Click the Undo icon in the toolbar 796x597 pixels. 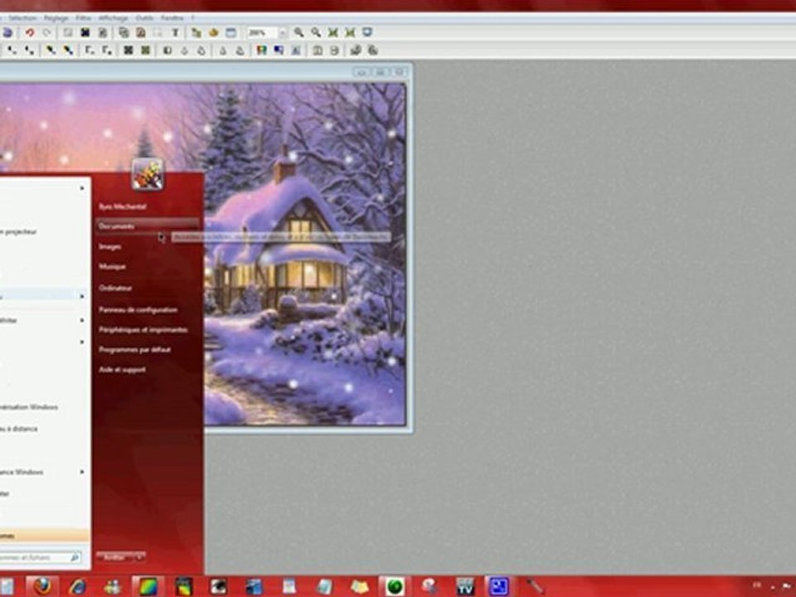[x=30, y=32]
